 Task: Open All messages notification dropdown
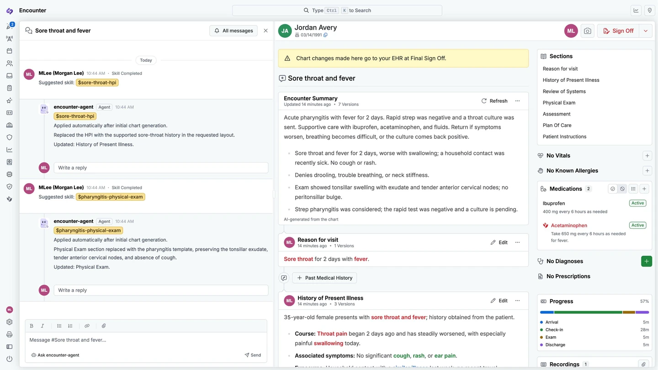pos(233,31)
